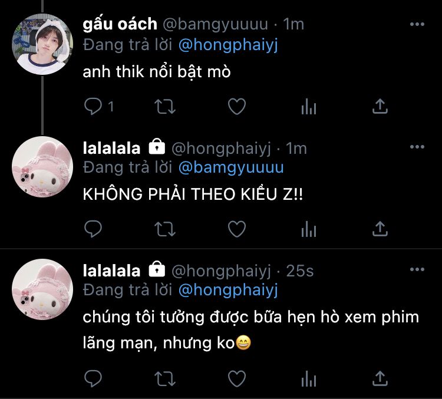The height and width of the screenshot is (399, 442).
Task: View analytics for gấu oách's tweet
Action: pos(309,107)
